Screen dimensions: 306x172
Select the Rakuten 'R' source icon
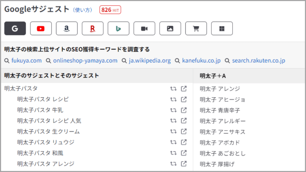point(93,28)
